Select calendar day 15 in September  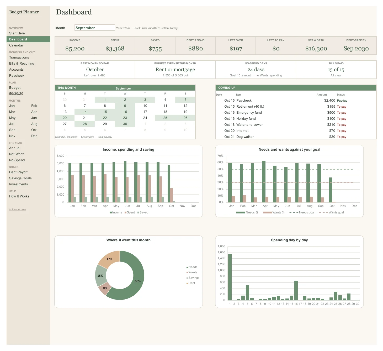click(x=105, y=112)
